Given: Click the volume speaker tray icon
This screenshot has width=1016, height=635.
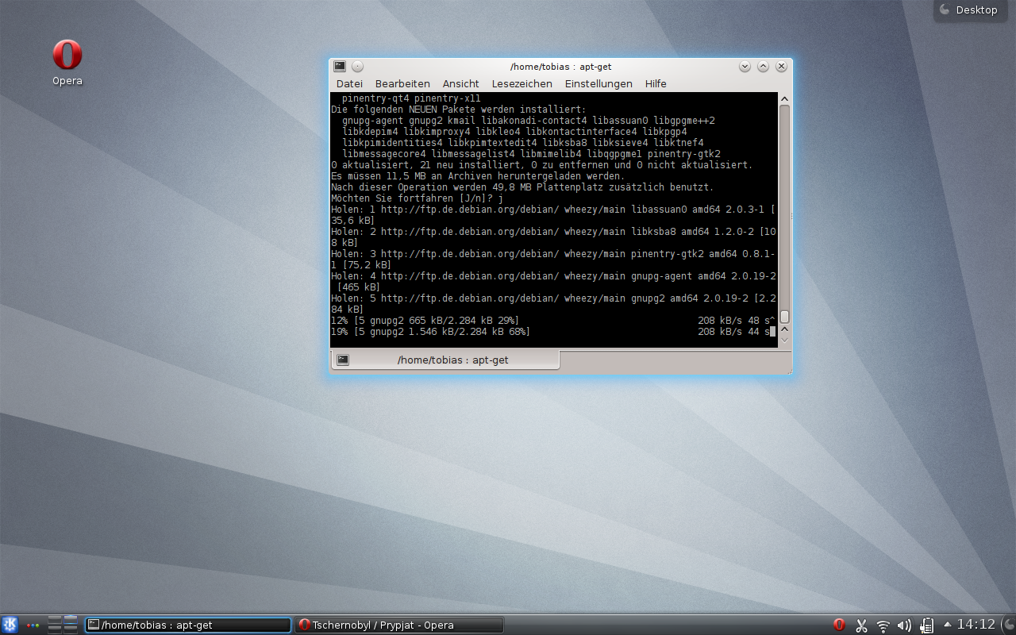Looking at the screenshot, I should tap(903, 625).
